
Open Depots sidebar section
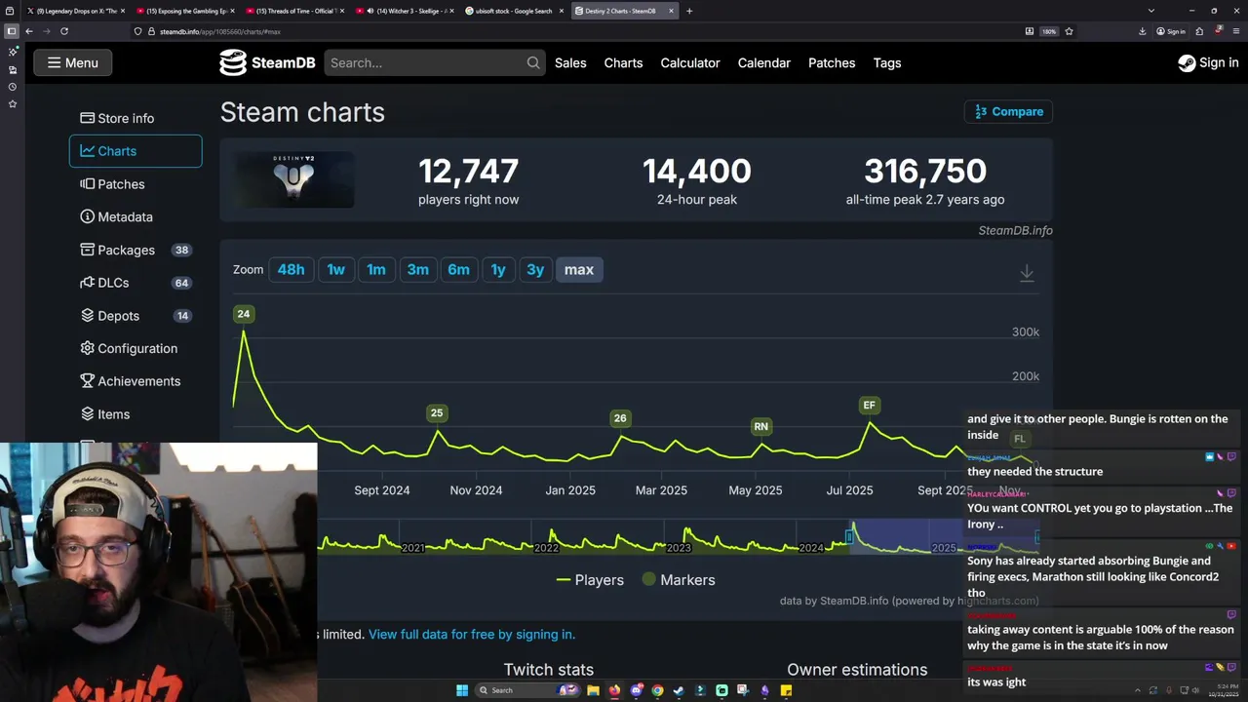pyautogui.click(x=136, y=316)
